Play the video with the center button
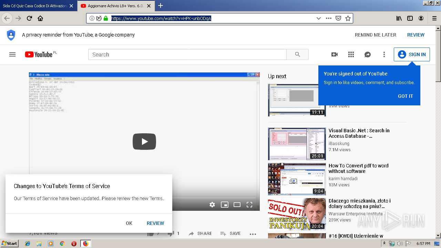Image resolution: width=441 pixels, height=248 pixels. [x=144, y=142]
